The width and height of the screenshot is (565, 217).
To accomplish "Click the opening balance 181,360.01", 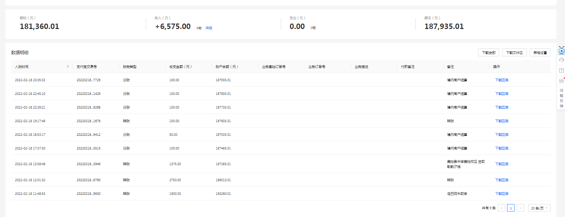I will tap(40, 26).
